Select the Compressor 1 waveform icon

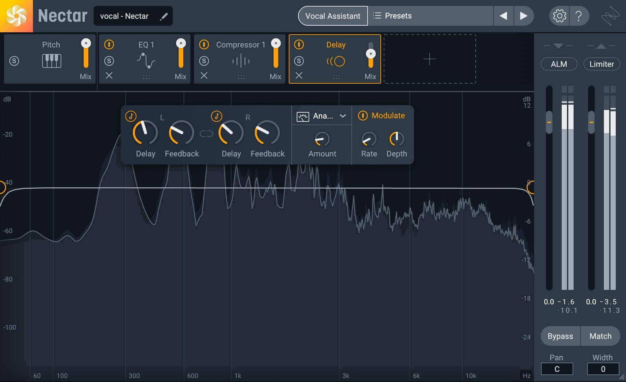[x=241, y=61]
